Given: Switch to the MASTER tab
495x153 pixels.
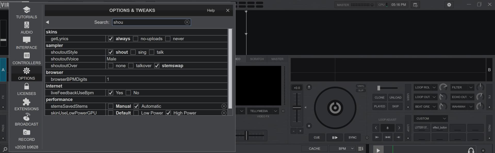Looking at the screenshot, I should (x=277, y=59).
